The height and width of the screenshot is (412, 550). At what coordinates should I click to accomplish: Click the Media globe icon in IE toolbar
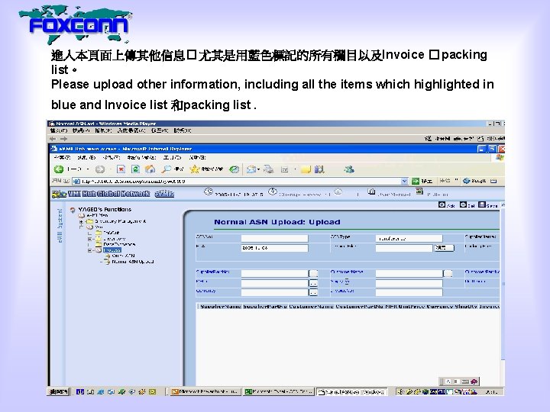(234, 169)
